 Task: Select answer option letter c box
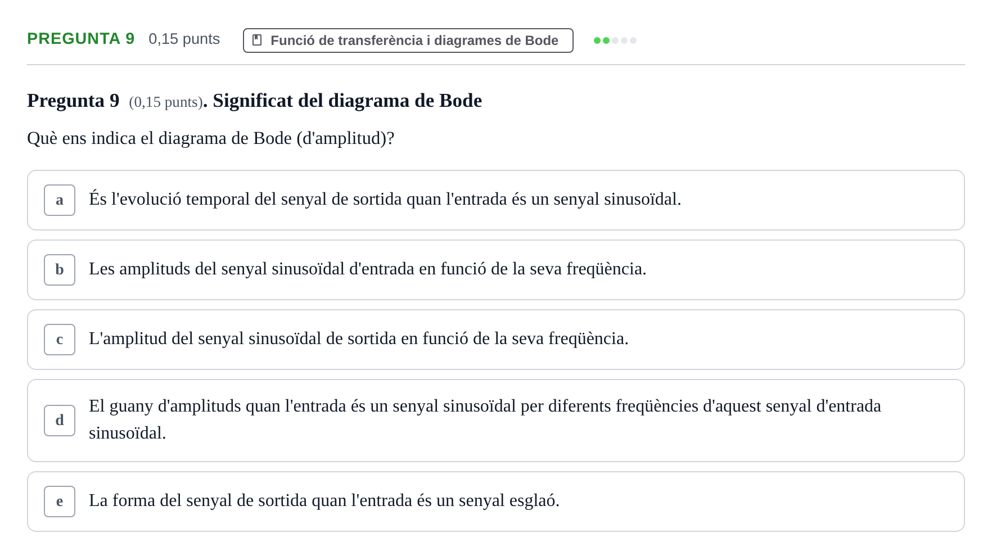coord(60,340)
